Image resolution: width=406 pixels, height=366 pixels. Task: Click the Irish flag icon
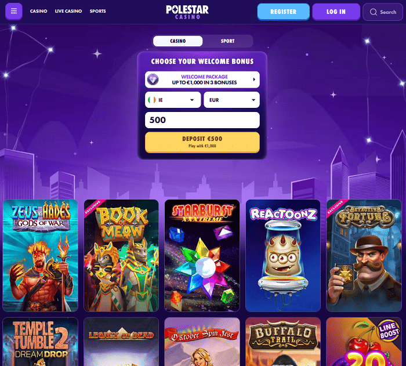tap(152, 100)
